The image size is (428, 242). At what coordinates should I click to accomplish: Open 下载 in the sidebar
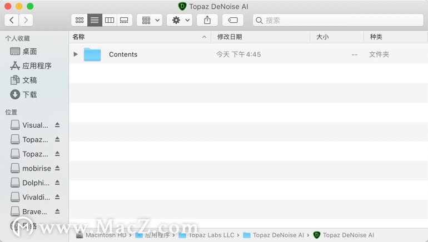pyautogui.click(x=23, y=94)
